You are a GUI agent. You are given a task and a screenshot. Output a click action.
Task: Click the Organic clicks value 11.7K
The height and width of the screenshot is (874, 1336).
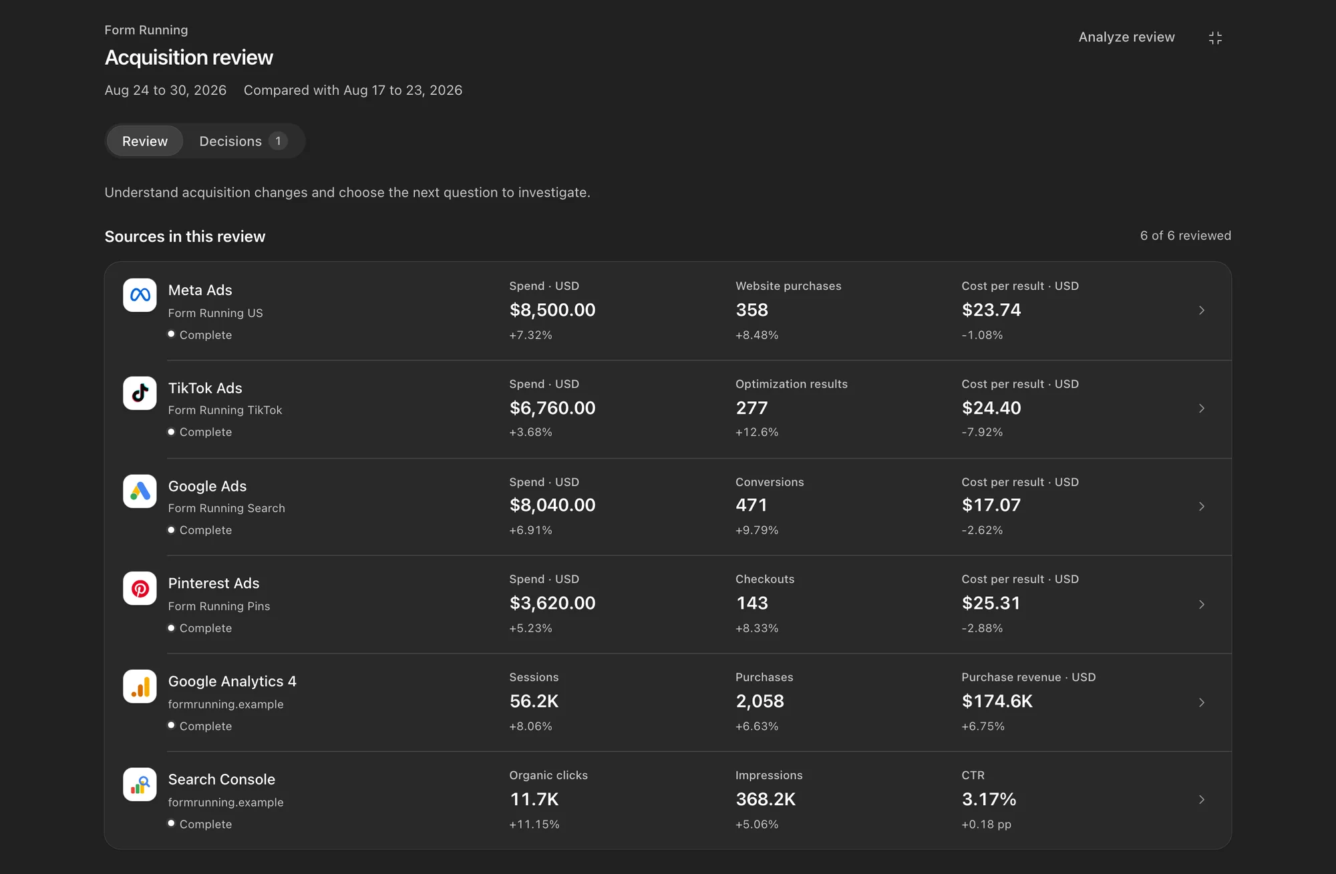point(534,799)
